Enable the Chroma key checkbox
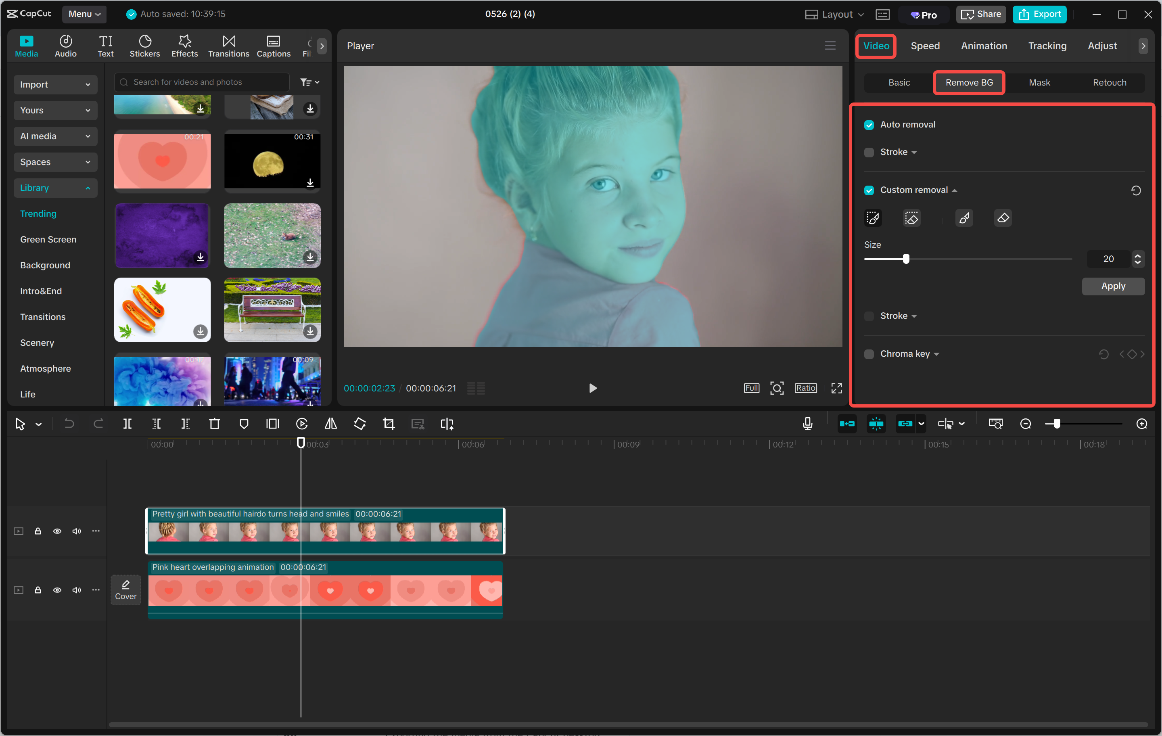The width and height of the screenshot is (1162, 736). (x=869, y=354)
